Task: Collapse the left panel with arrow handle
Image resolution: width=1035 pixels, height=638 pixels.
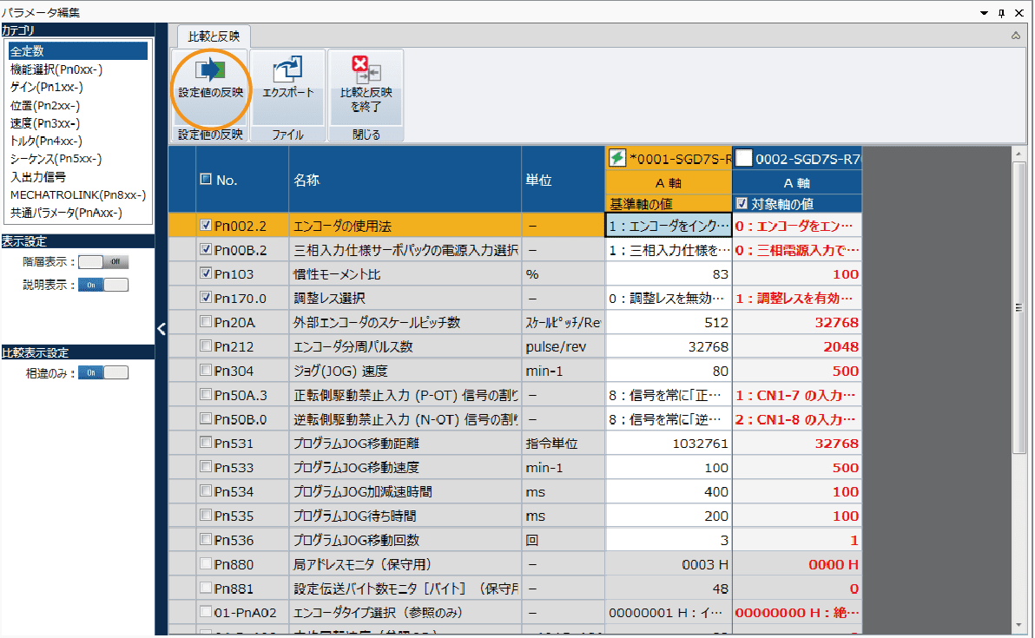Action: pyautogui.click(x=161, y=328)
